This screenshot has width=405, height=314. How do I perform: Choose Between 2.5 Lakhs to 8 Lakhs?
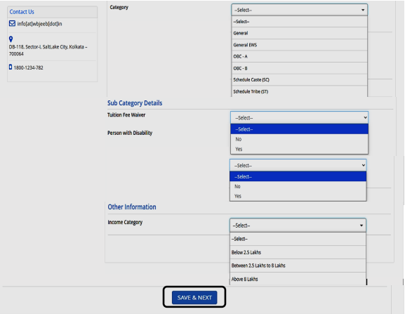tap(298, 266)
